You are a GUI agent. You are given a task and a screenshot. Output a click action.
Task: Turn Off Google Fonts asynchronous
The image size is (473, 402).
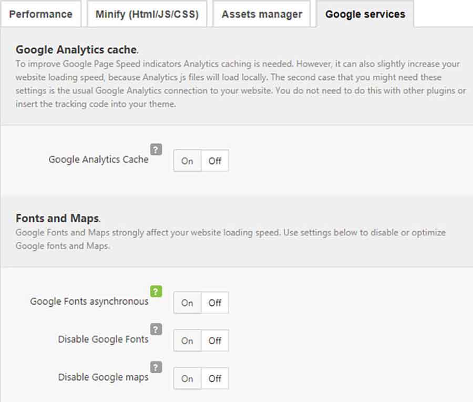pos(215,303)
